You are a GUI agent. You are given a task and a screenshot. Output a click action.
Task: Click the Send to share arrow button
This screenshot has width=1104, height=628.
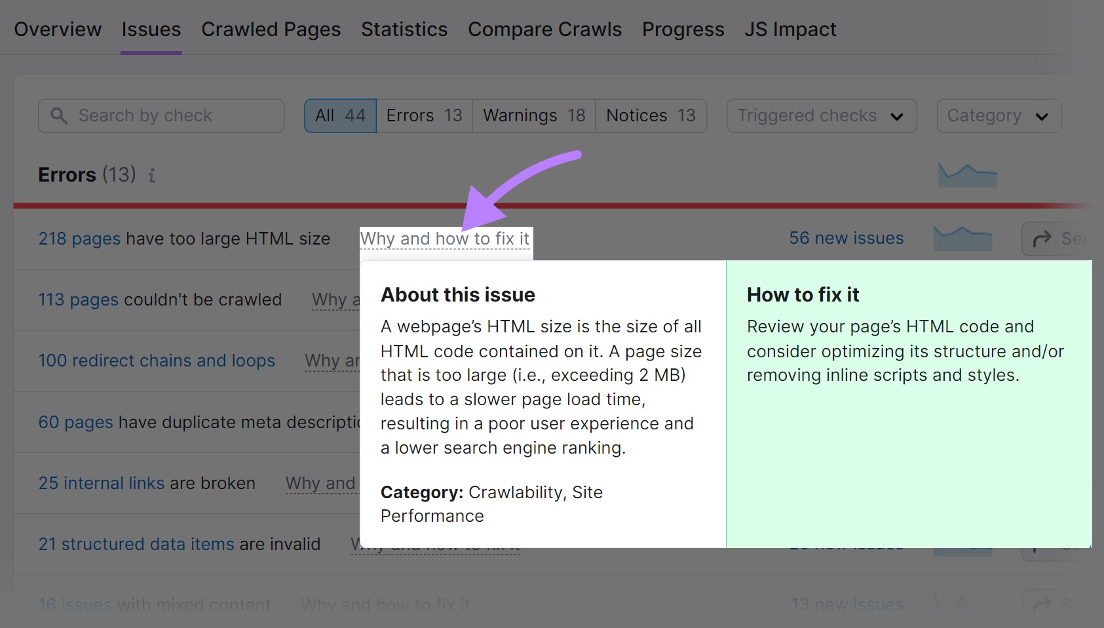1044,239
